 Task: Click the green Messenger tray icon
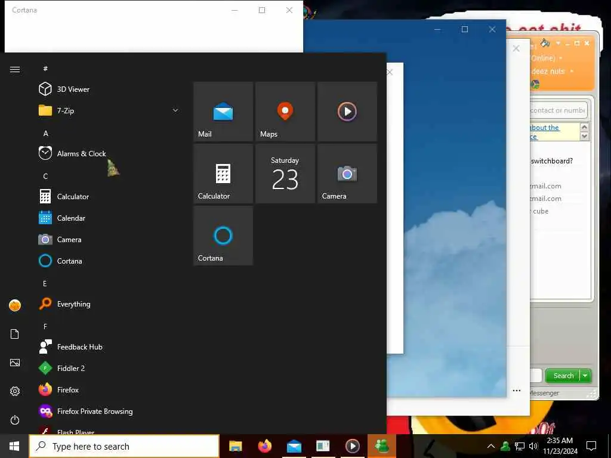point(505,446)
